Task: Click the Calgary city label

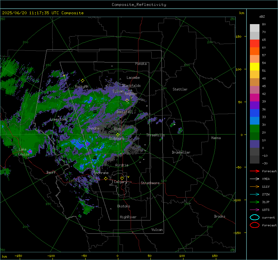Action: (x=120, y=182)
